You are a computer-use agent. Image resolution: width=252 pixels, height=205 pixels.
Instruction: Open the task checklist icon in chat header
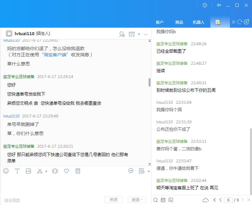[132, 34]
